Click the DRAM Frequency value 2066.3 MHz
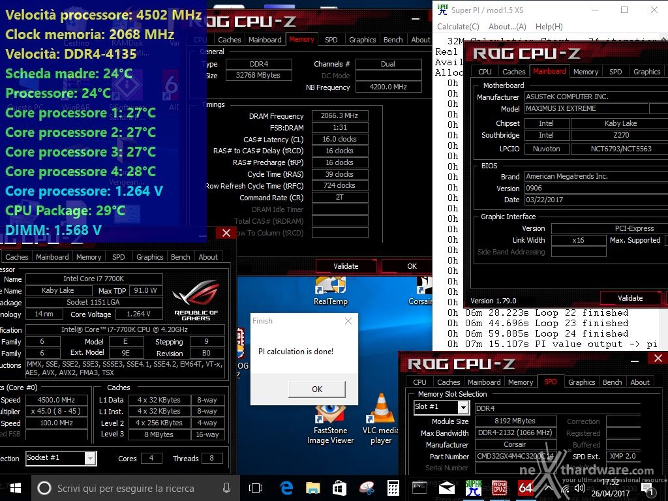This screenshot has height=501, width=668. coord(339,115)
